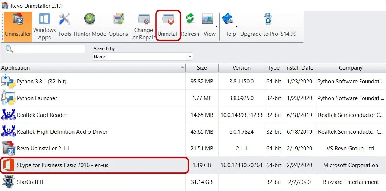The height and width of the screenshot is (191, 386).
Task: Click the magnifier search icon
Action: [x=9, y=49]
